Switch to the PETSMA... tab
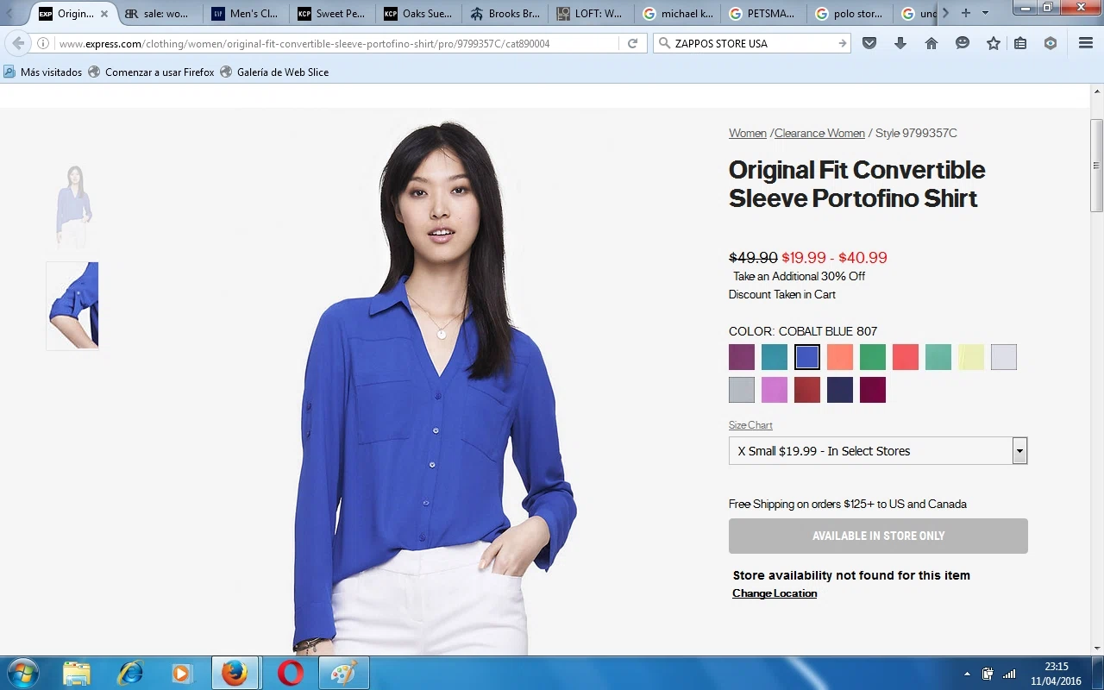Screen dimensions: 1104x690 click(x=762, y=14)
